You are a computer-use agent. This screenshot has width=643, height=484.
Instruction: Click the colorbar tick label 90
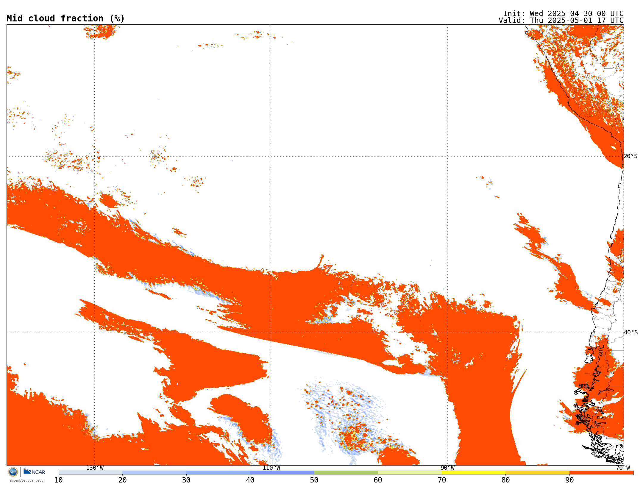(569, 480)
